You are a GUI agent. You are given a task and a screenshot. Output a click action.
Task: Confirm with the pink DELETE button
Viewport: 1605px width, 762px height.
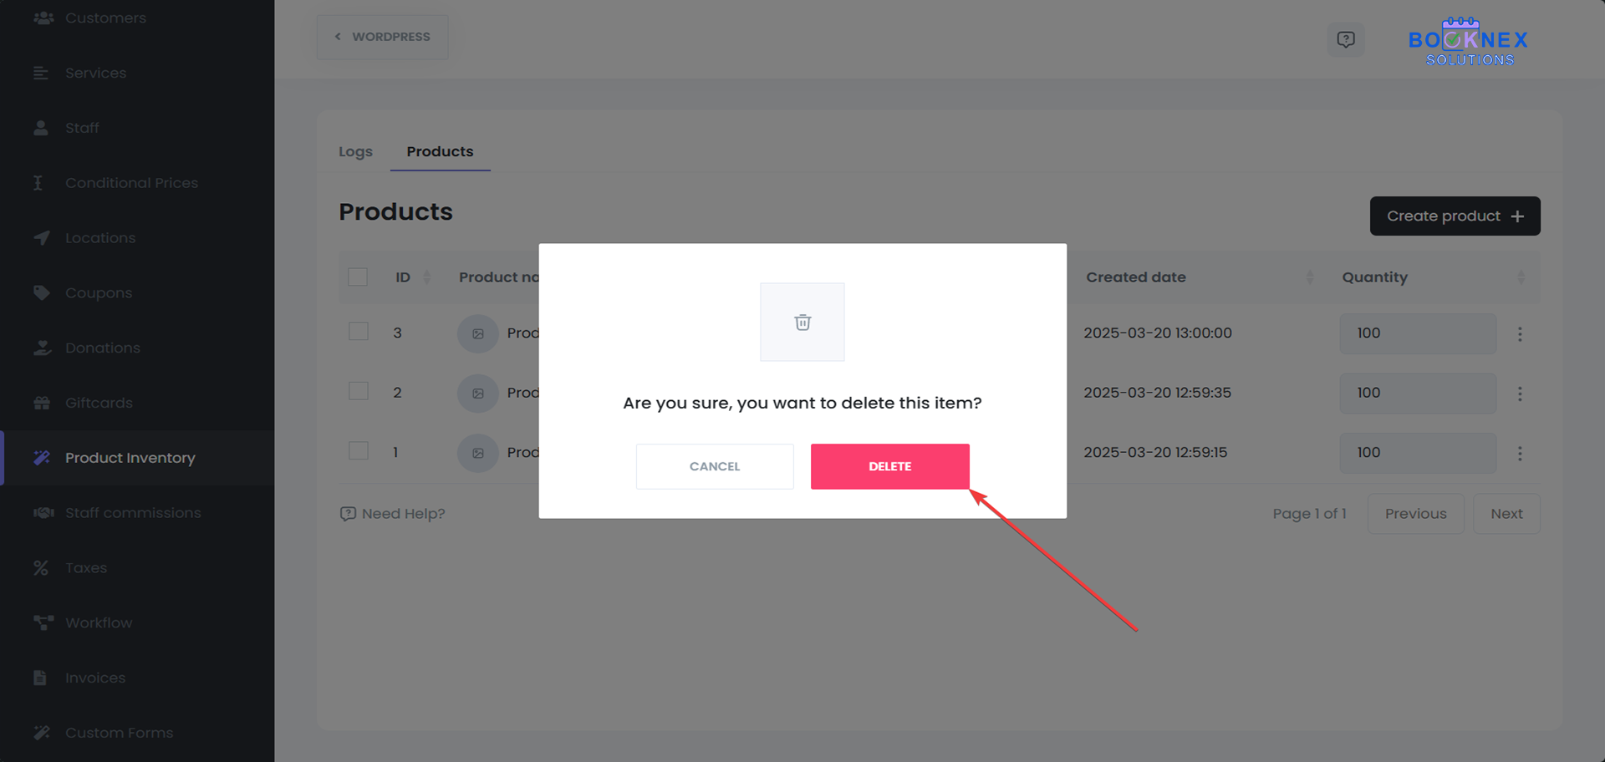(889, 466)
